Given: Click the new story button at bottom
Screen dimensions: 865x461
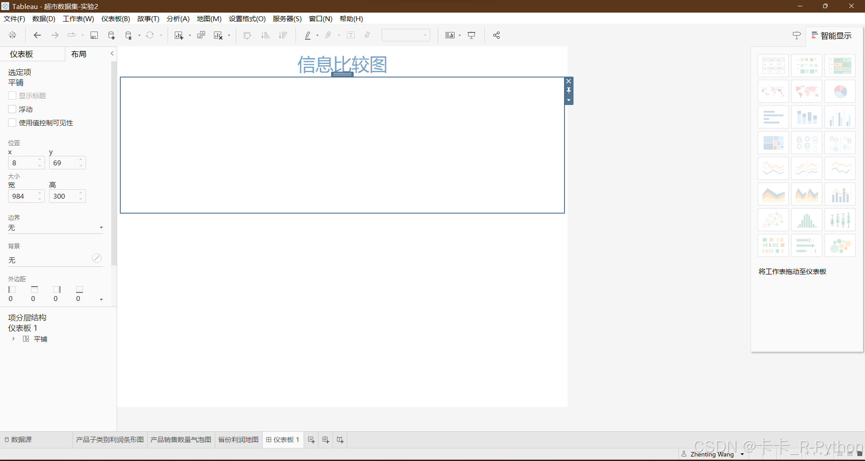Looking at the screenshot, I should pyautogui.click(x=340, y=440).
